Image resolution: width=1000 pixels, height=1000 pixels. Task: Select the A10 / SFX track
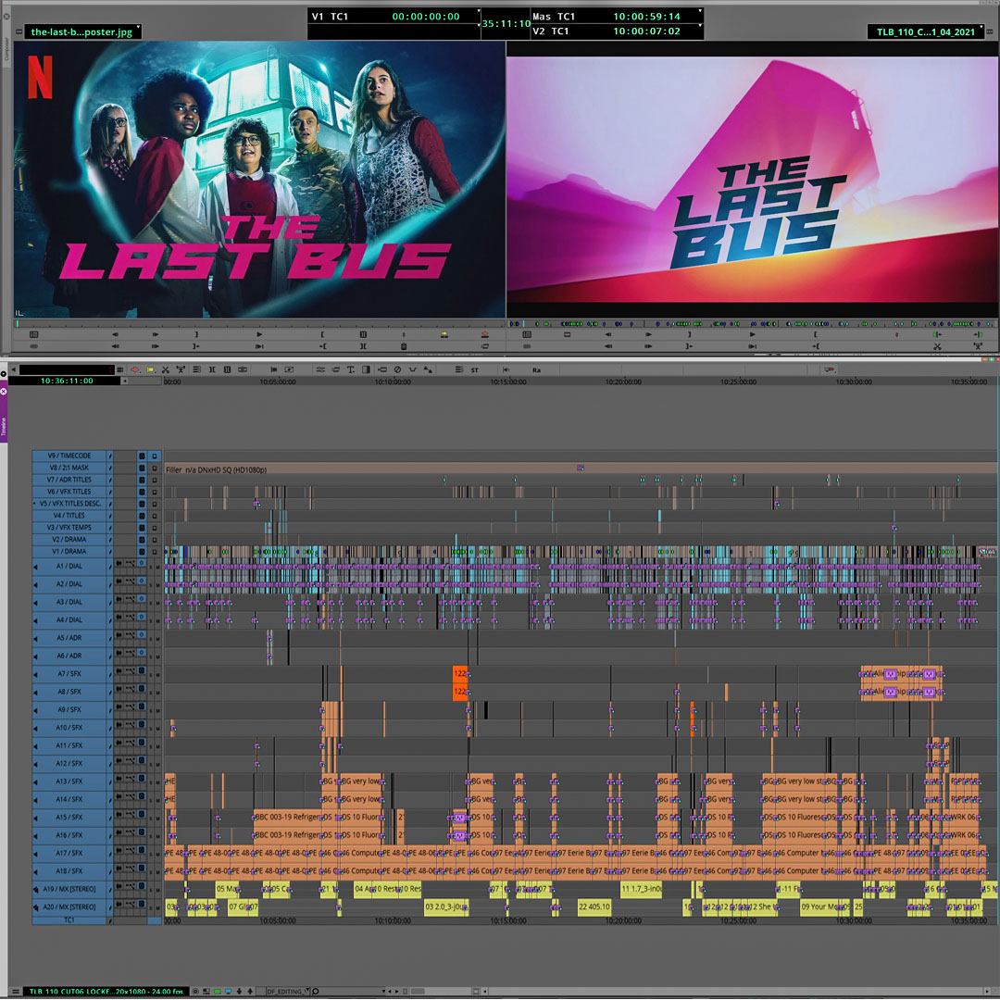coord(69,728)
